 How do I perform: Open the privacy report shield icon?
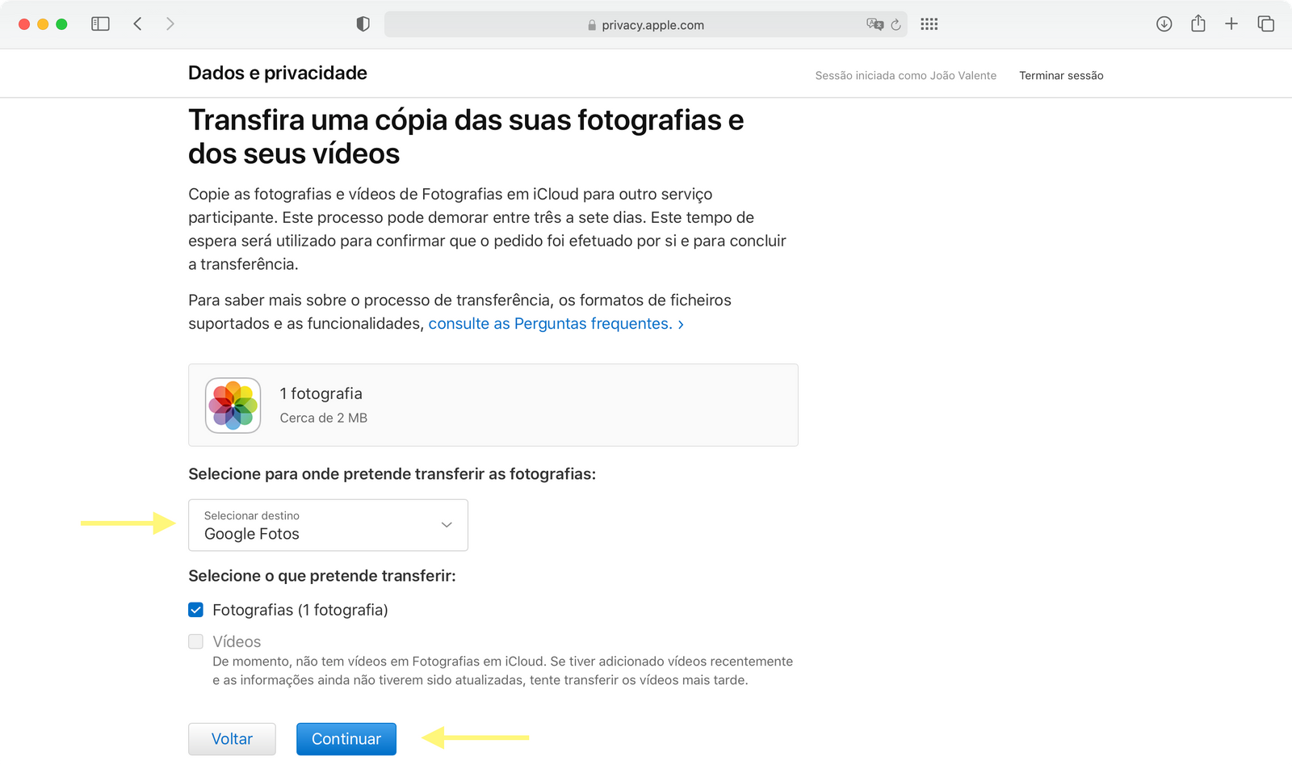click(363, 24)
